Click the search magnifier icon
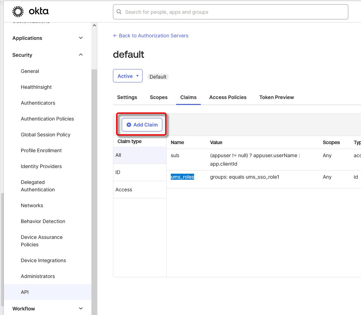 [x=119, y=12]
